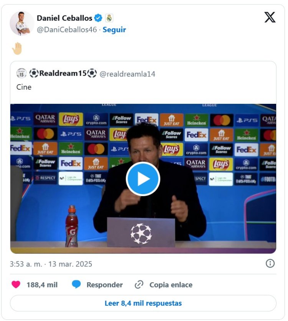Click the blue verified badge
This screenshot has width=288, height=321.
[98, 18]
